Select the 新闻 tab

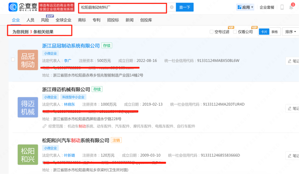129,20
